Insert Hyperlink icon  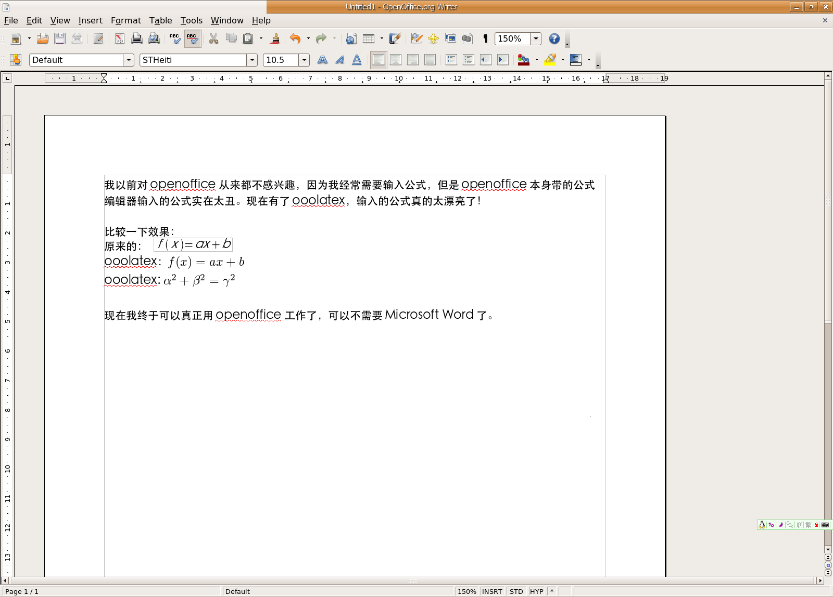click(351, 38)
